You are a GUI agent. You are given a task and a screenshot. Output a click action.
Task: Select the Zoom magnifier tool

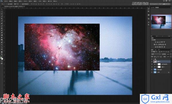[x=2, y=54]
